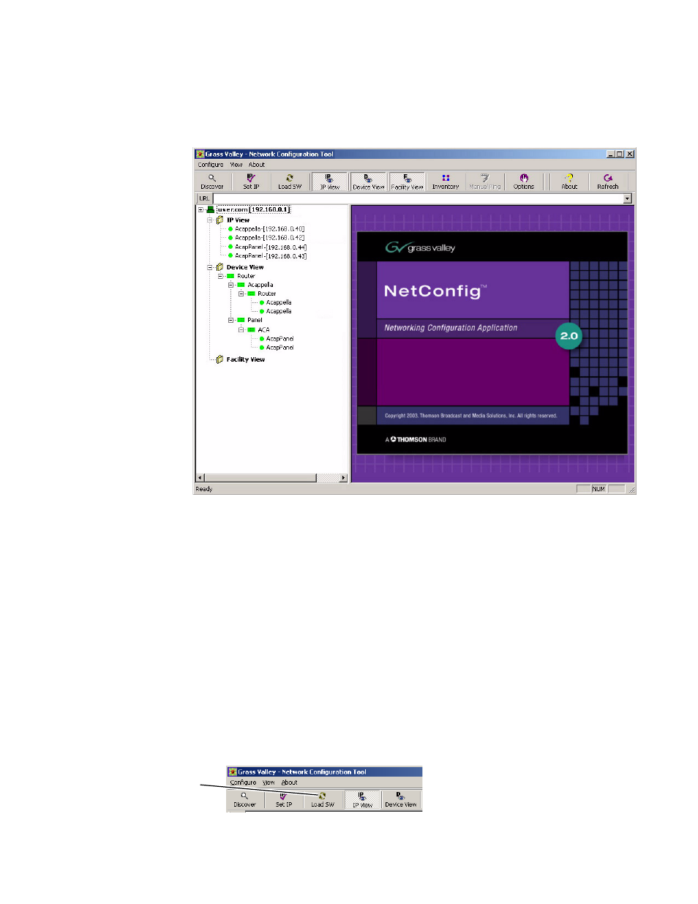Click inside the URL input field
The image size is (698, 904).
pos(418,198)
